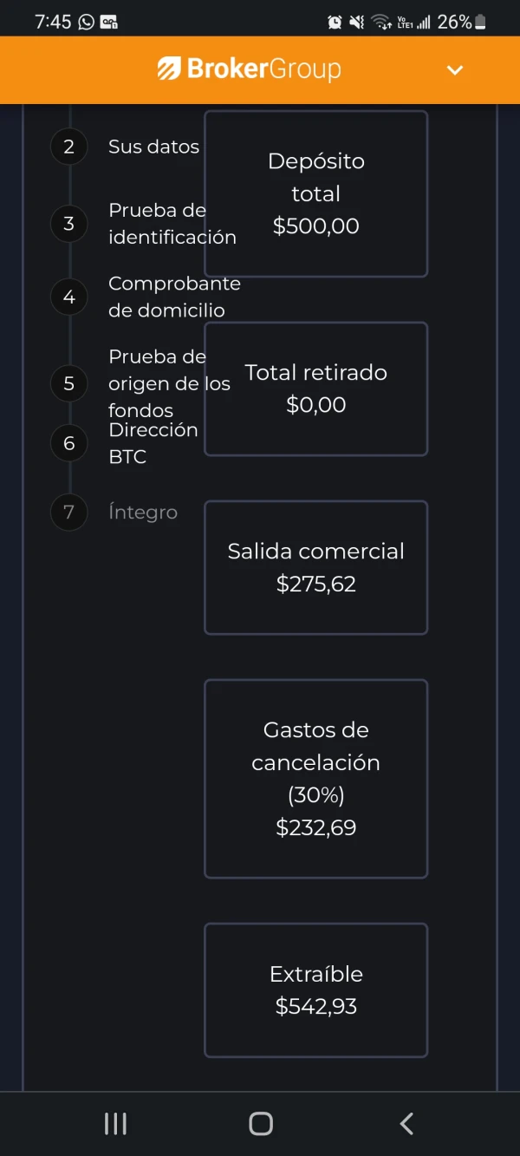Tap the BrokerGroup logo

pyautogui.click(x=250, y=69)
